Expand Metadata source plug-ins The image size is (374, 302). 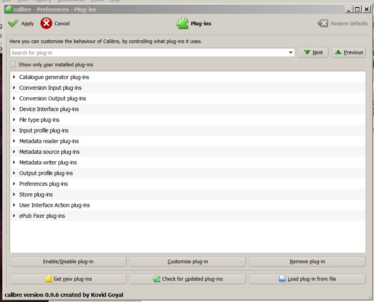coord(14,151)
